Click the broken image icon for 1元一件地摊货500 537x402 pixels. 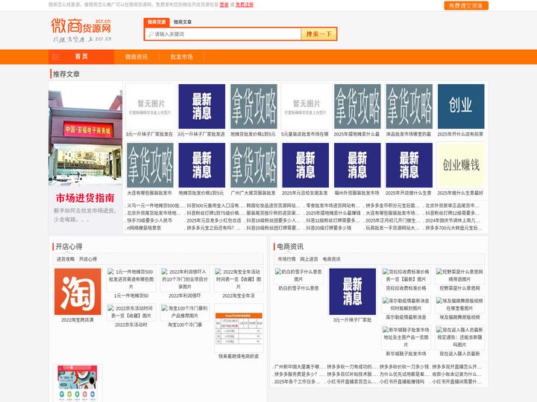click(x=111, y=272)
